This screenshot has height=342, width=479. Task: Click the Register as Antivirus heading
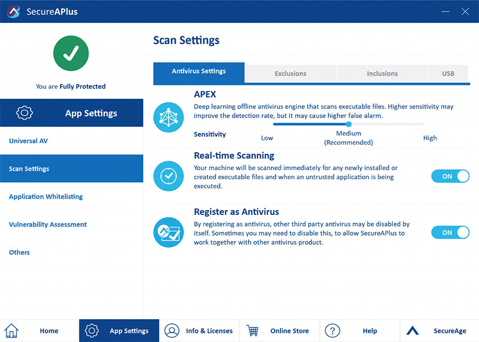pyautogui.click(x=236, y=212)
